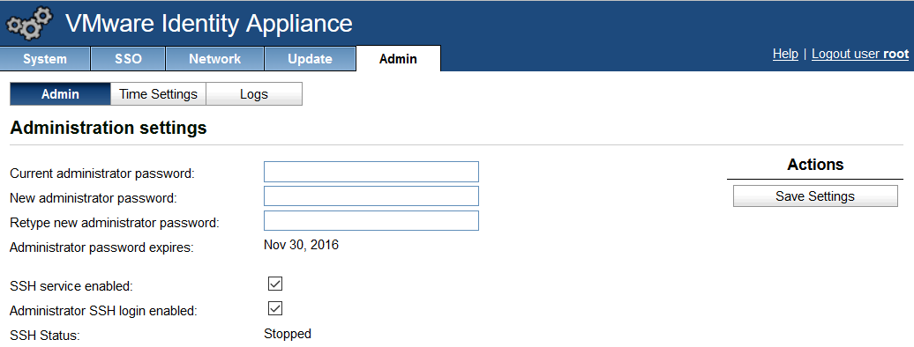Go to the Network tab
Viewport: 914px width, 347px height.
(x=214, y=59)
